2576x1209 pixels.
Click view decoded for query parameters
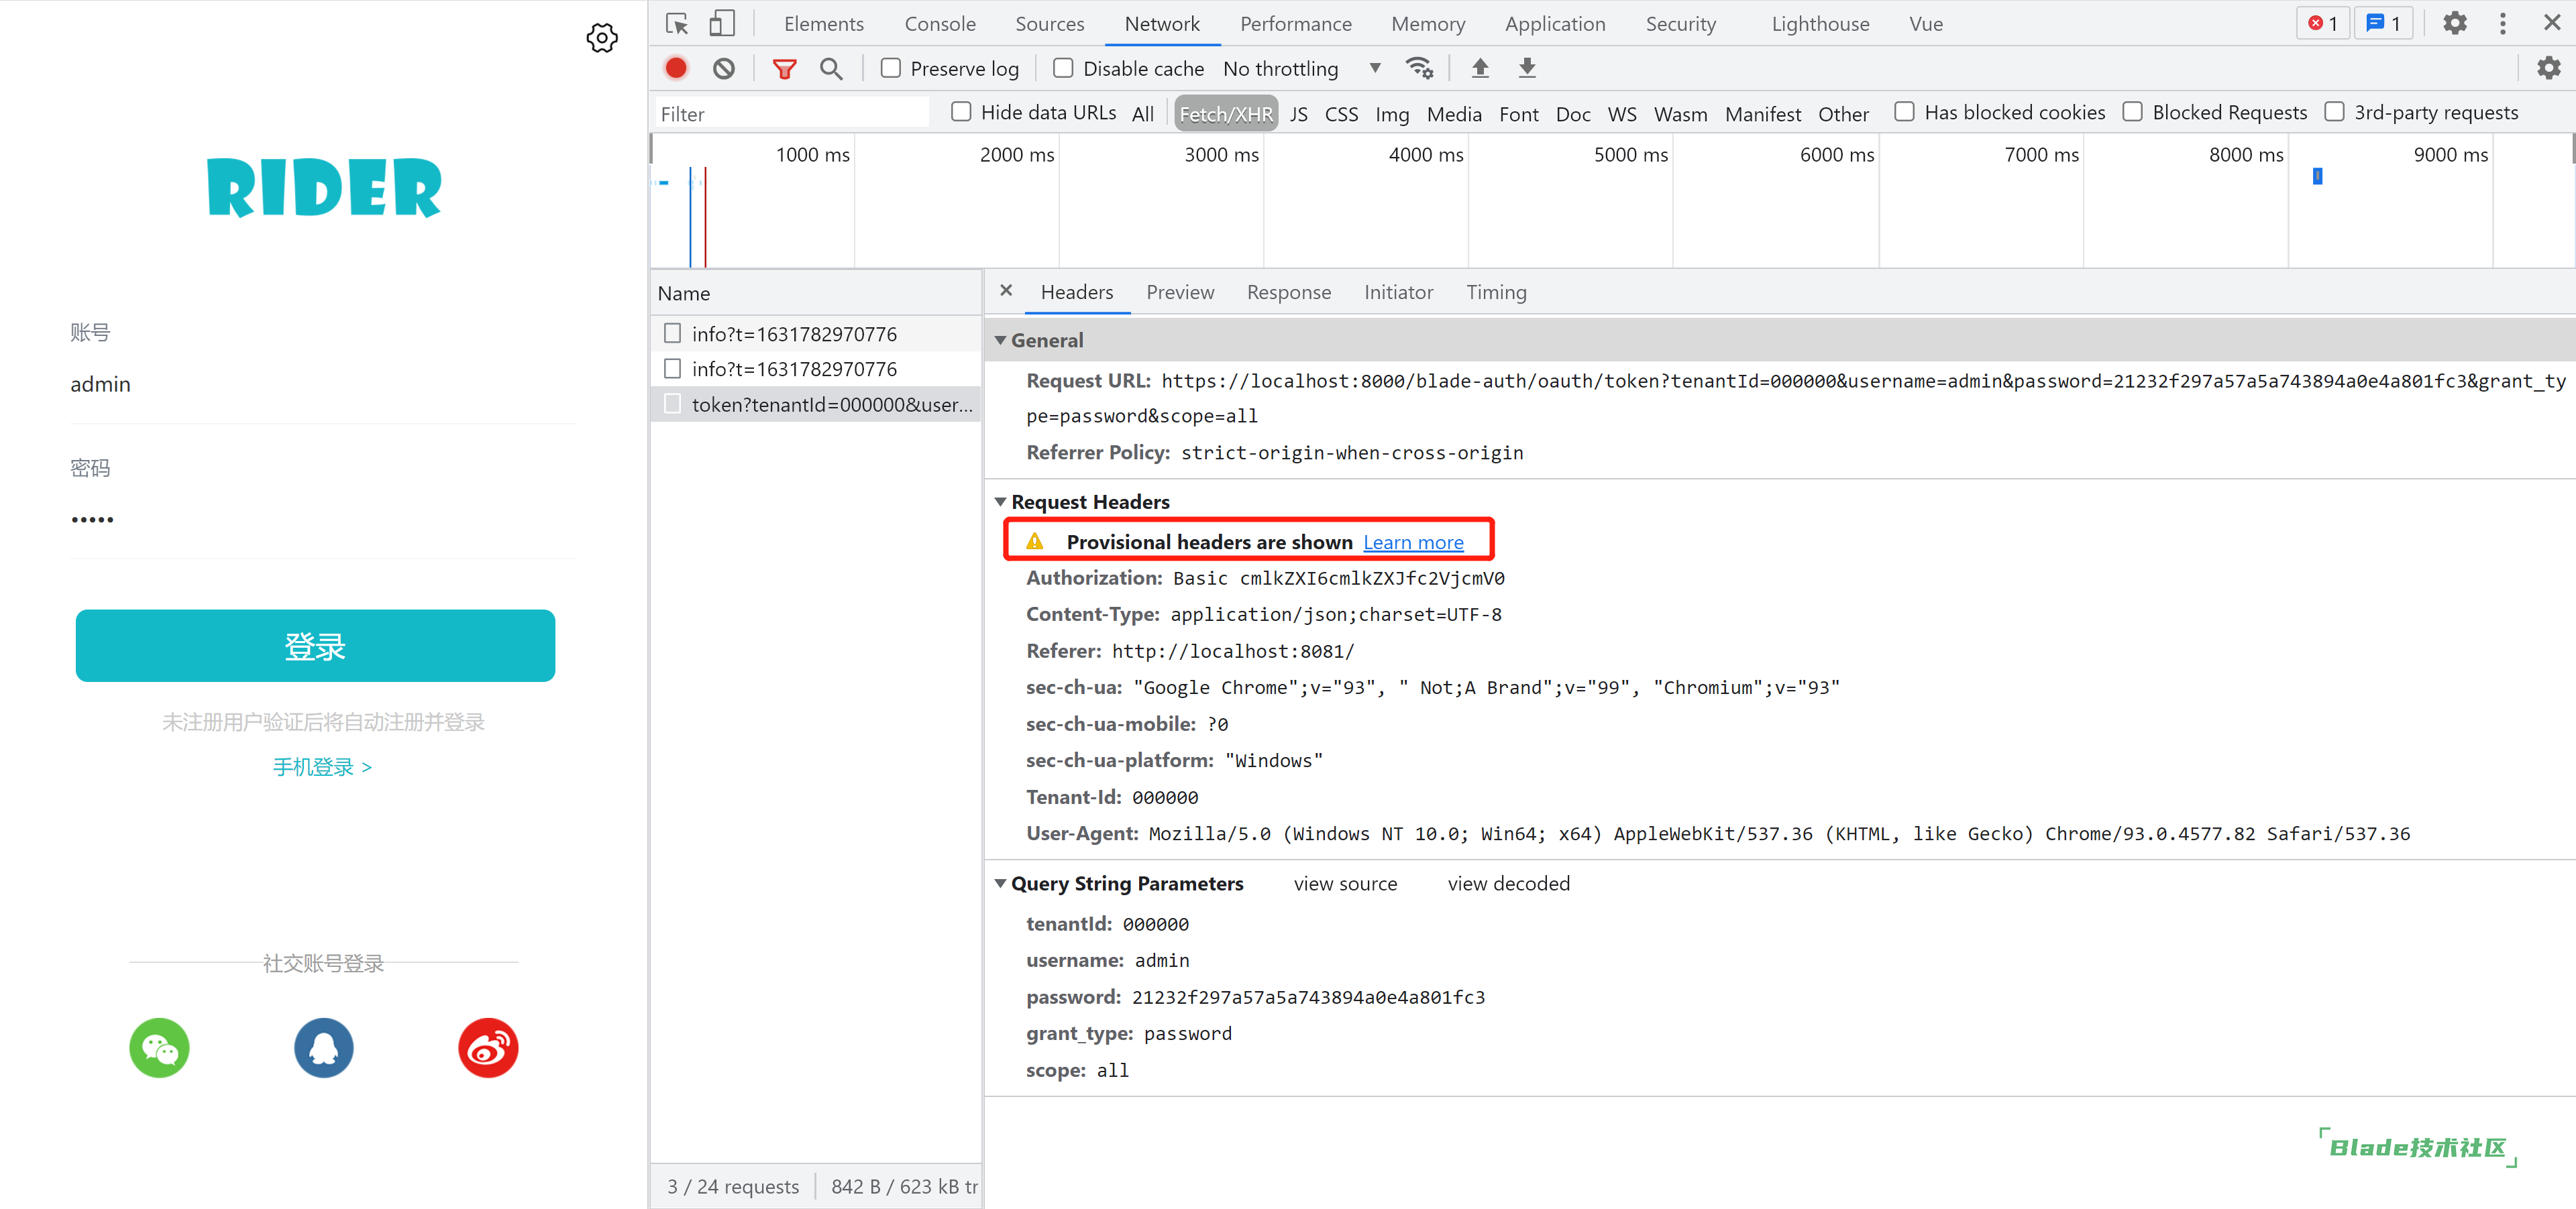(x=1508, y=883)
